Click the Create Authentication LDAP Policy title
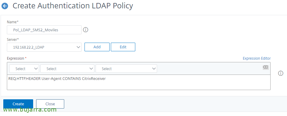 [73, 6]
